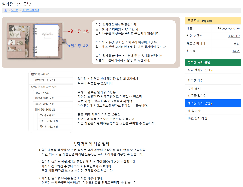Image resolution: width=243 pixels, height=187 pixels.
Task: Click the icon beside 내용 외곽 설정
Action: coord(41,115)
